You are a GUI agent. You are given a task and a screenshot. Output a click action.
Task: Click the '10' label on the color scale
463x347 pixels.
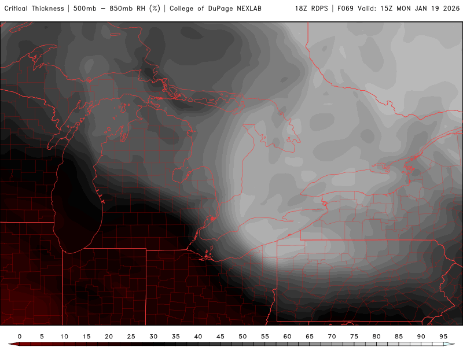pos(64,337)
